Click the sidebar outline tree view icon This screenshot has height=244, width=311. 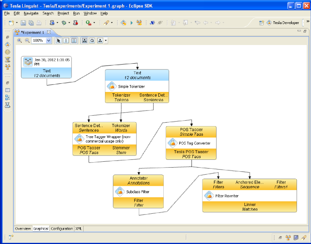tap(7, 97)
